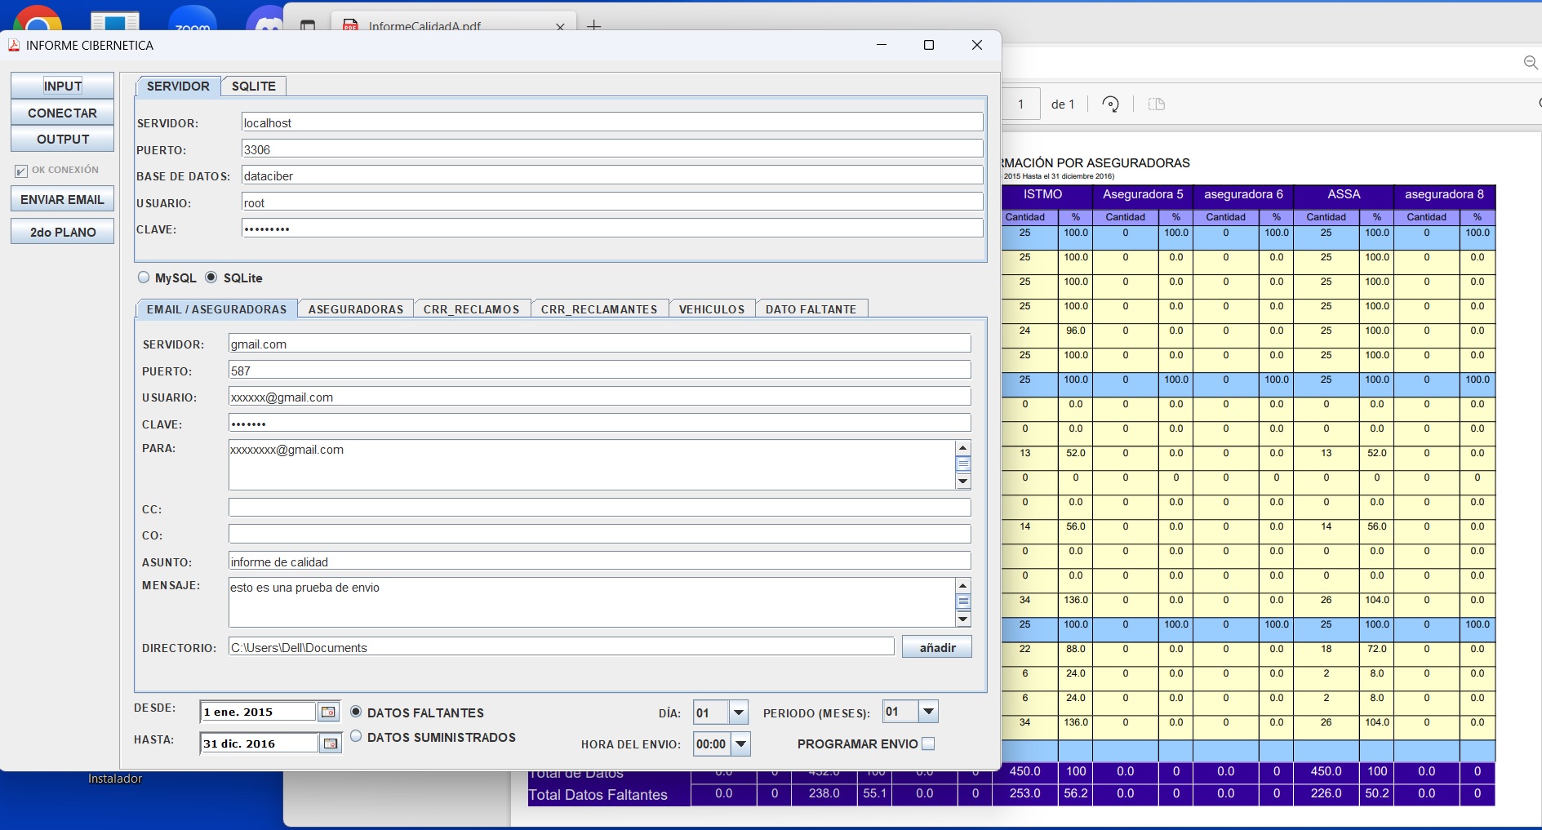This screenshot has height=830, width=1542.
Task: Click the zoom magnifier icon in the PDF viewer
Action: tap(1531, 62)
